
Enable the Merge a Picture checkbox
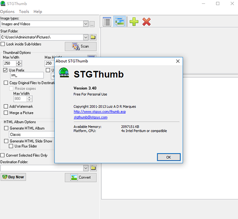point(6,113)
